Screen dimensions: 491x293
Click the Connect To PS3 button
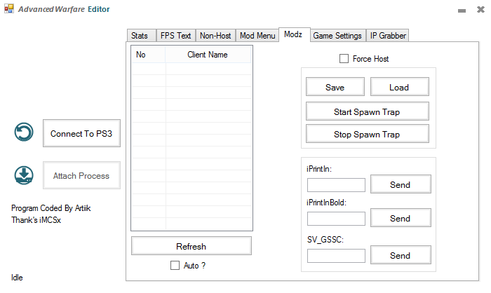point(81,133)
